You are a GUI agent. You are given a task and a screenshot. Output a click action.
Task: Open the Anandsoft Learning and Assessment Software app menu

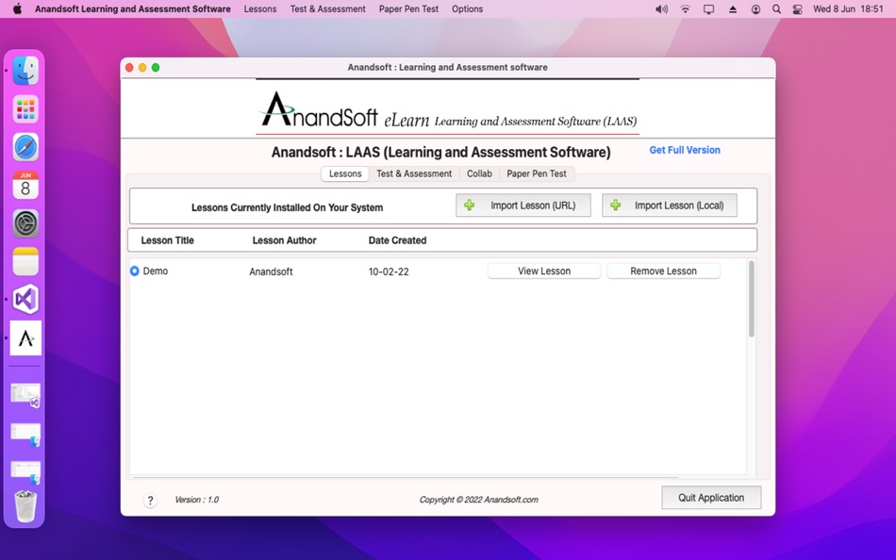[133, 9]
